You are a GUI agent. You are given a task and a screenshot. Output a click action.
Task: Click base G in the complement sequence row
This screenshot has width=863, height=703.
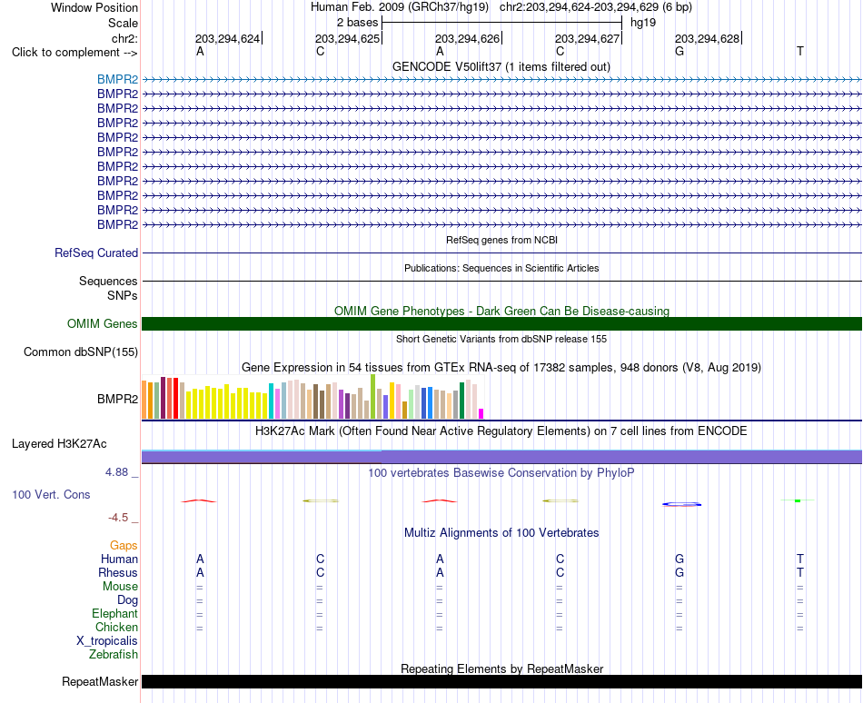(679, 51)
